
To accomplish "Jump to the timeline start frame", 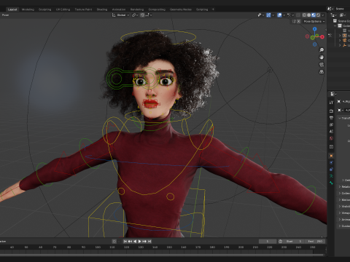I will (125, 241).
